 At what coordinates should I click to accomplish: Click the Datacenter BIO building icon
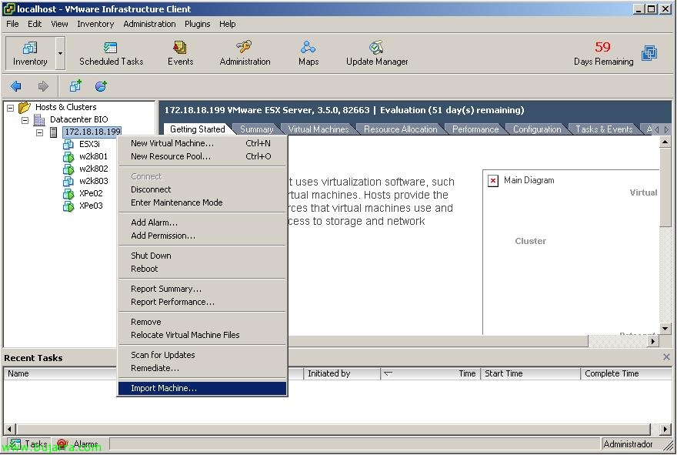40,119
